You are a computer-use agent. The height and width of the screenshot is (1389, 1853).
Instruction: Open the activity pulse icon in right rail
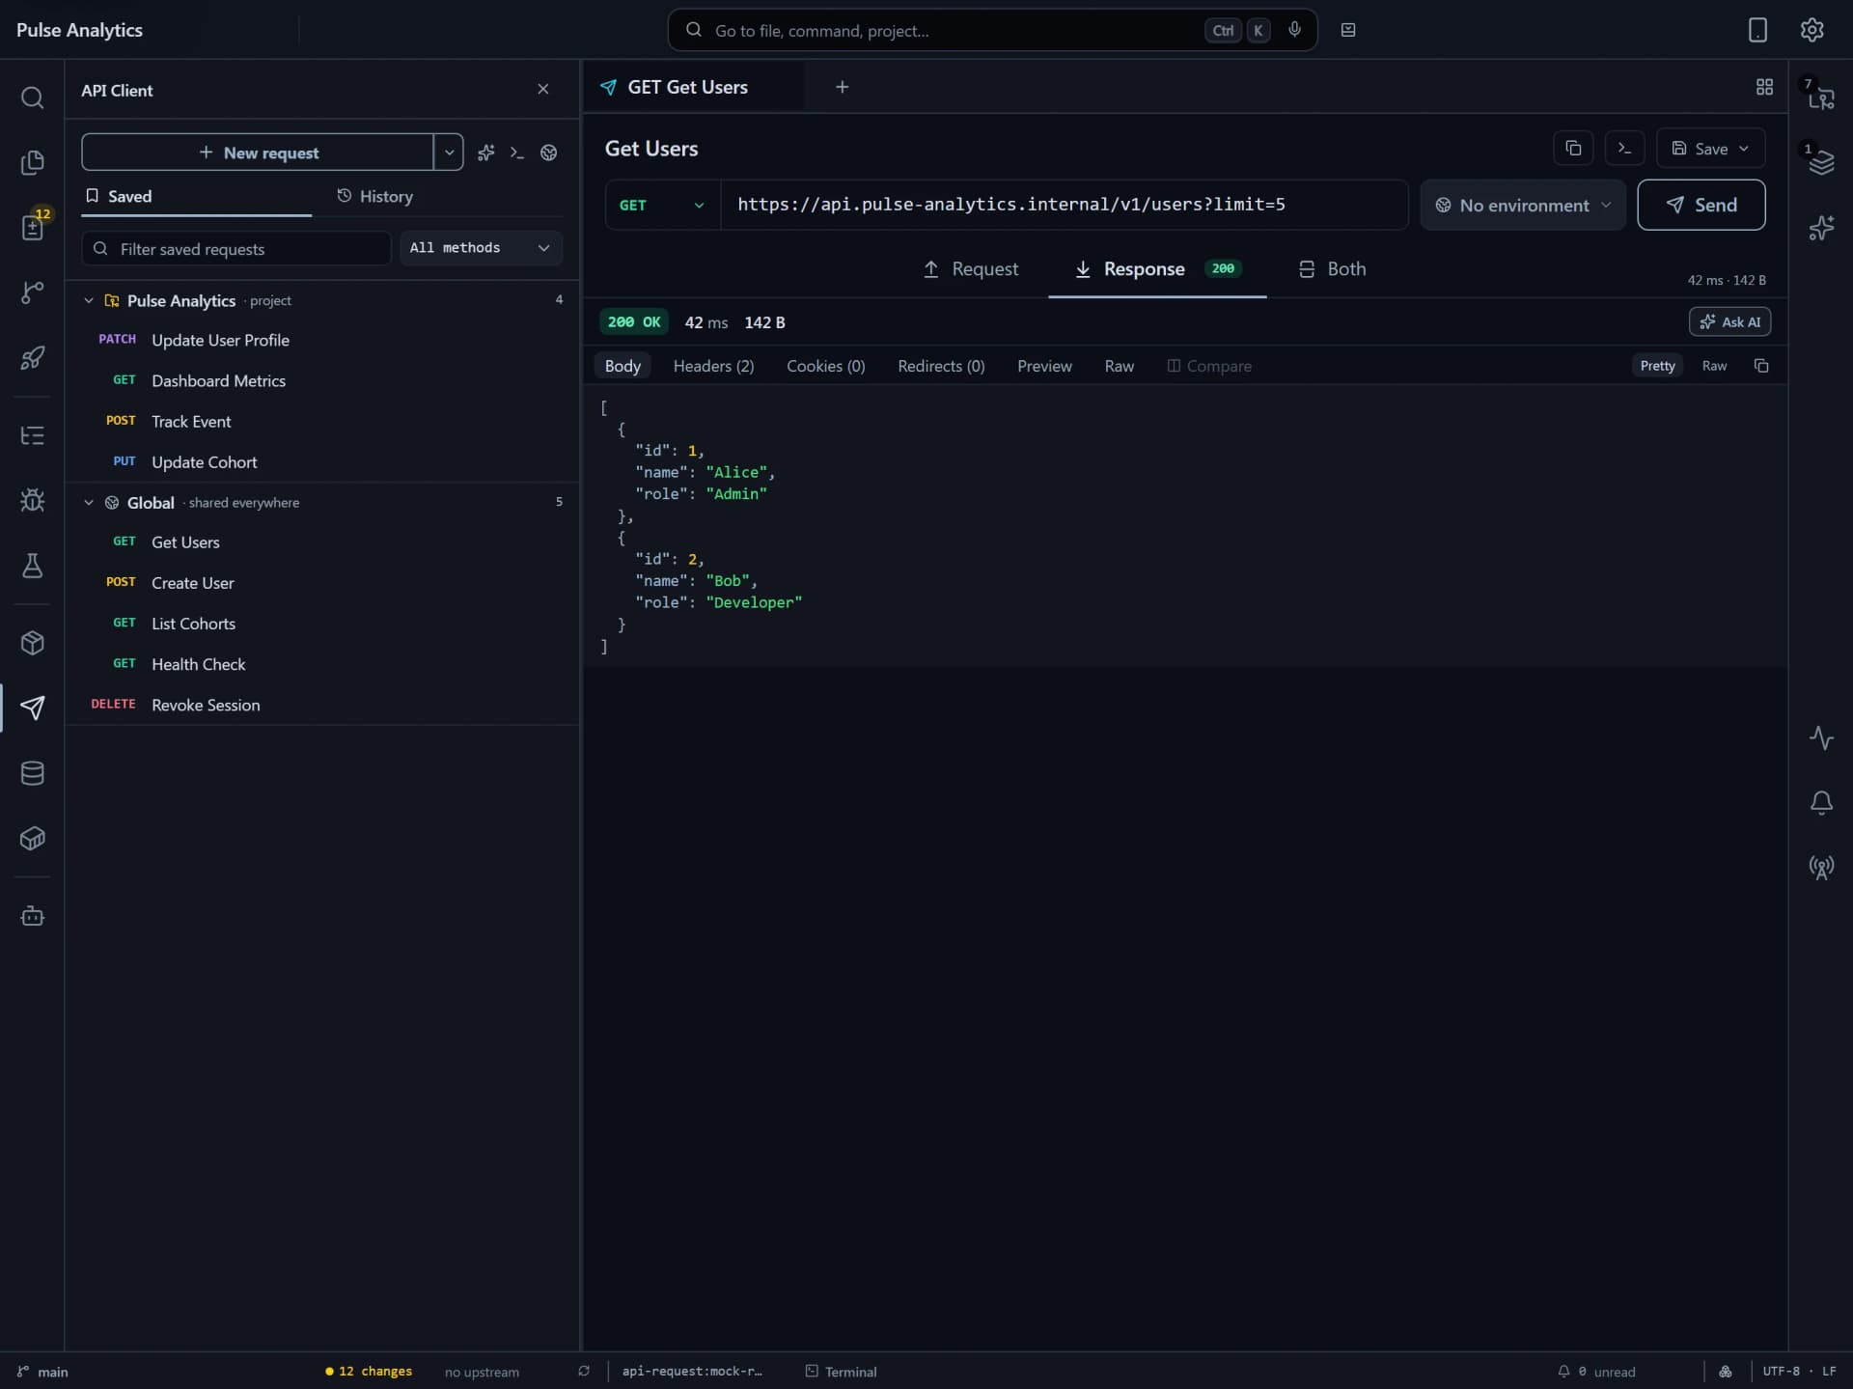point(1821,738)
